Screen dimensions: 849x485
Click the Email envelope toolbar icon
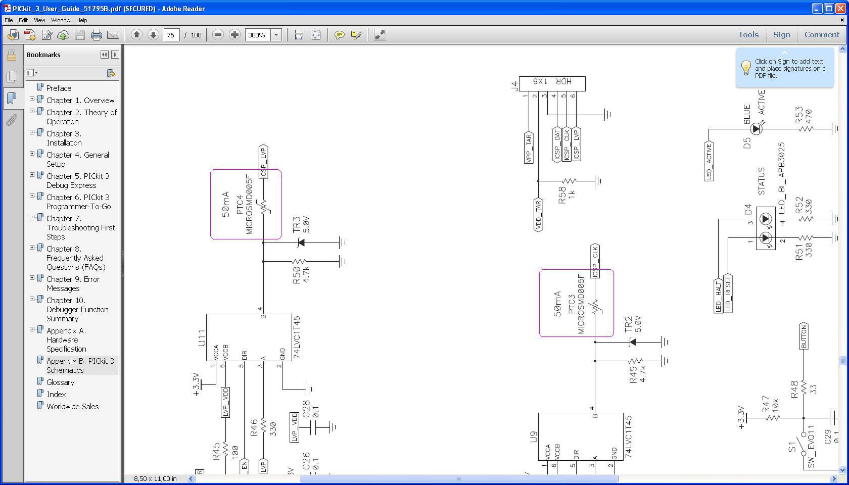point(113,35)
